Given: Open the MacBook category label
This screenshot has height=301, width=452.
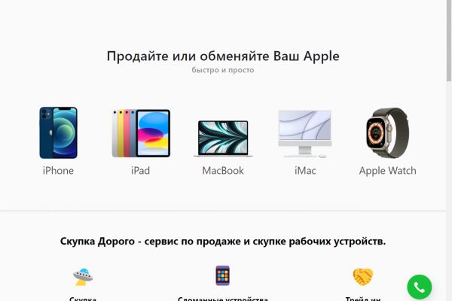Looking at the screenshot, I should (x=223, y=171).
